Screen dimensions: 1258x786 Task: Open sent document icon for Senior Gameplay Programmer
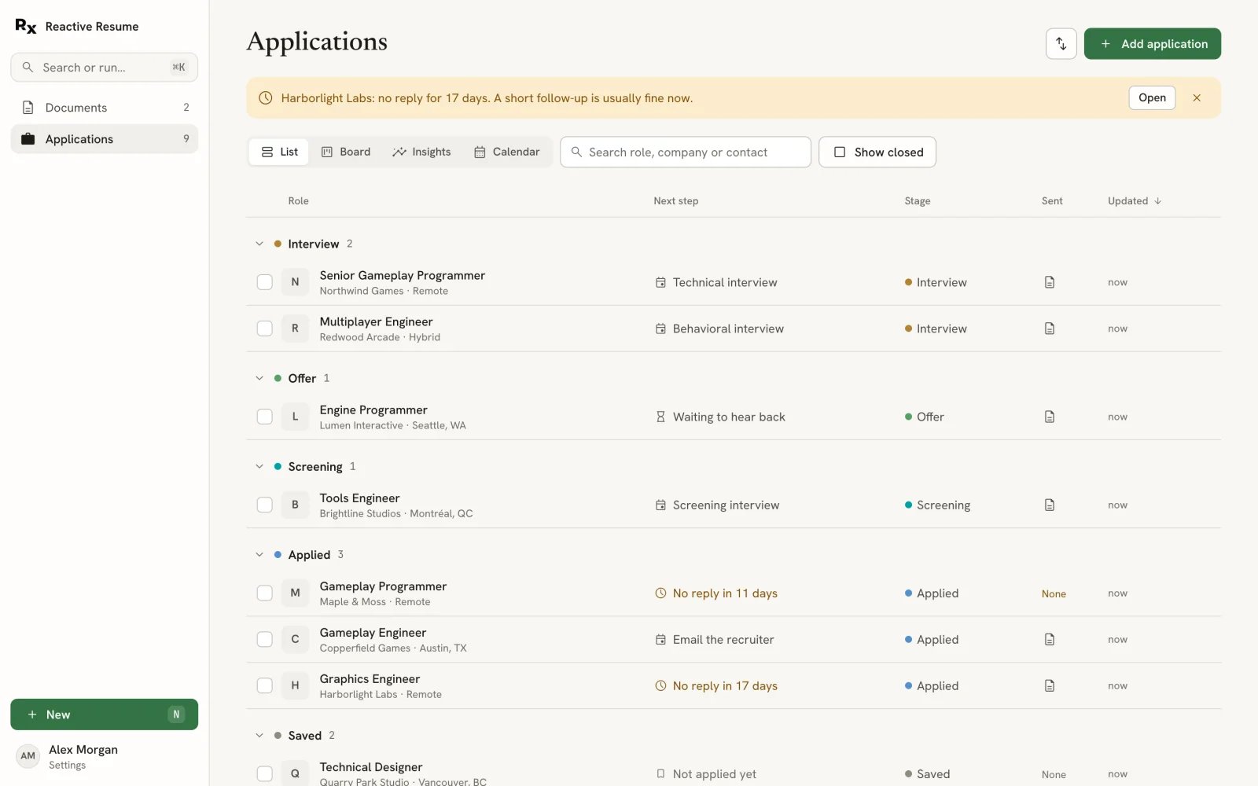1050,282
